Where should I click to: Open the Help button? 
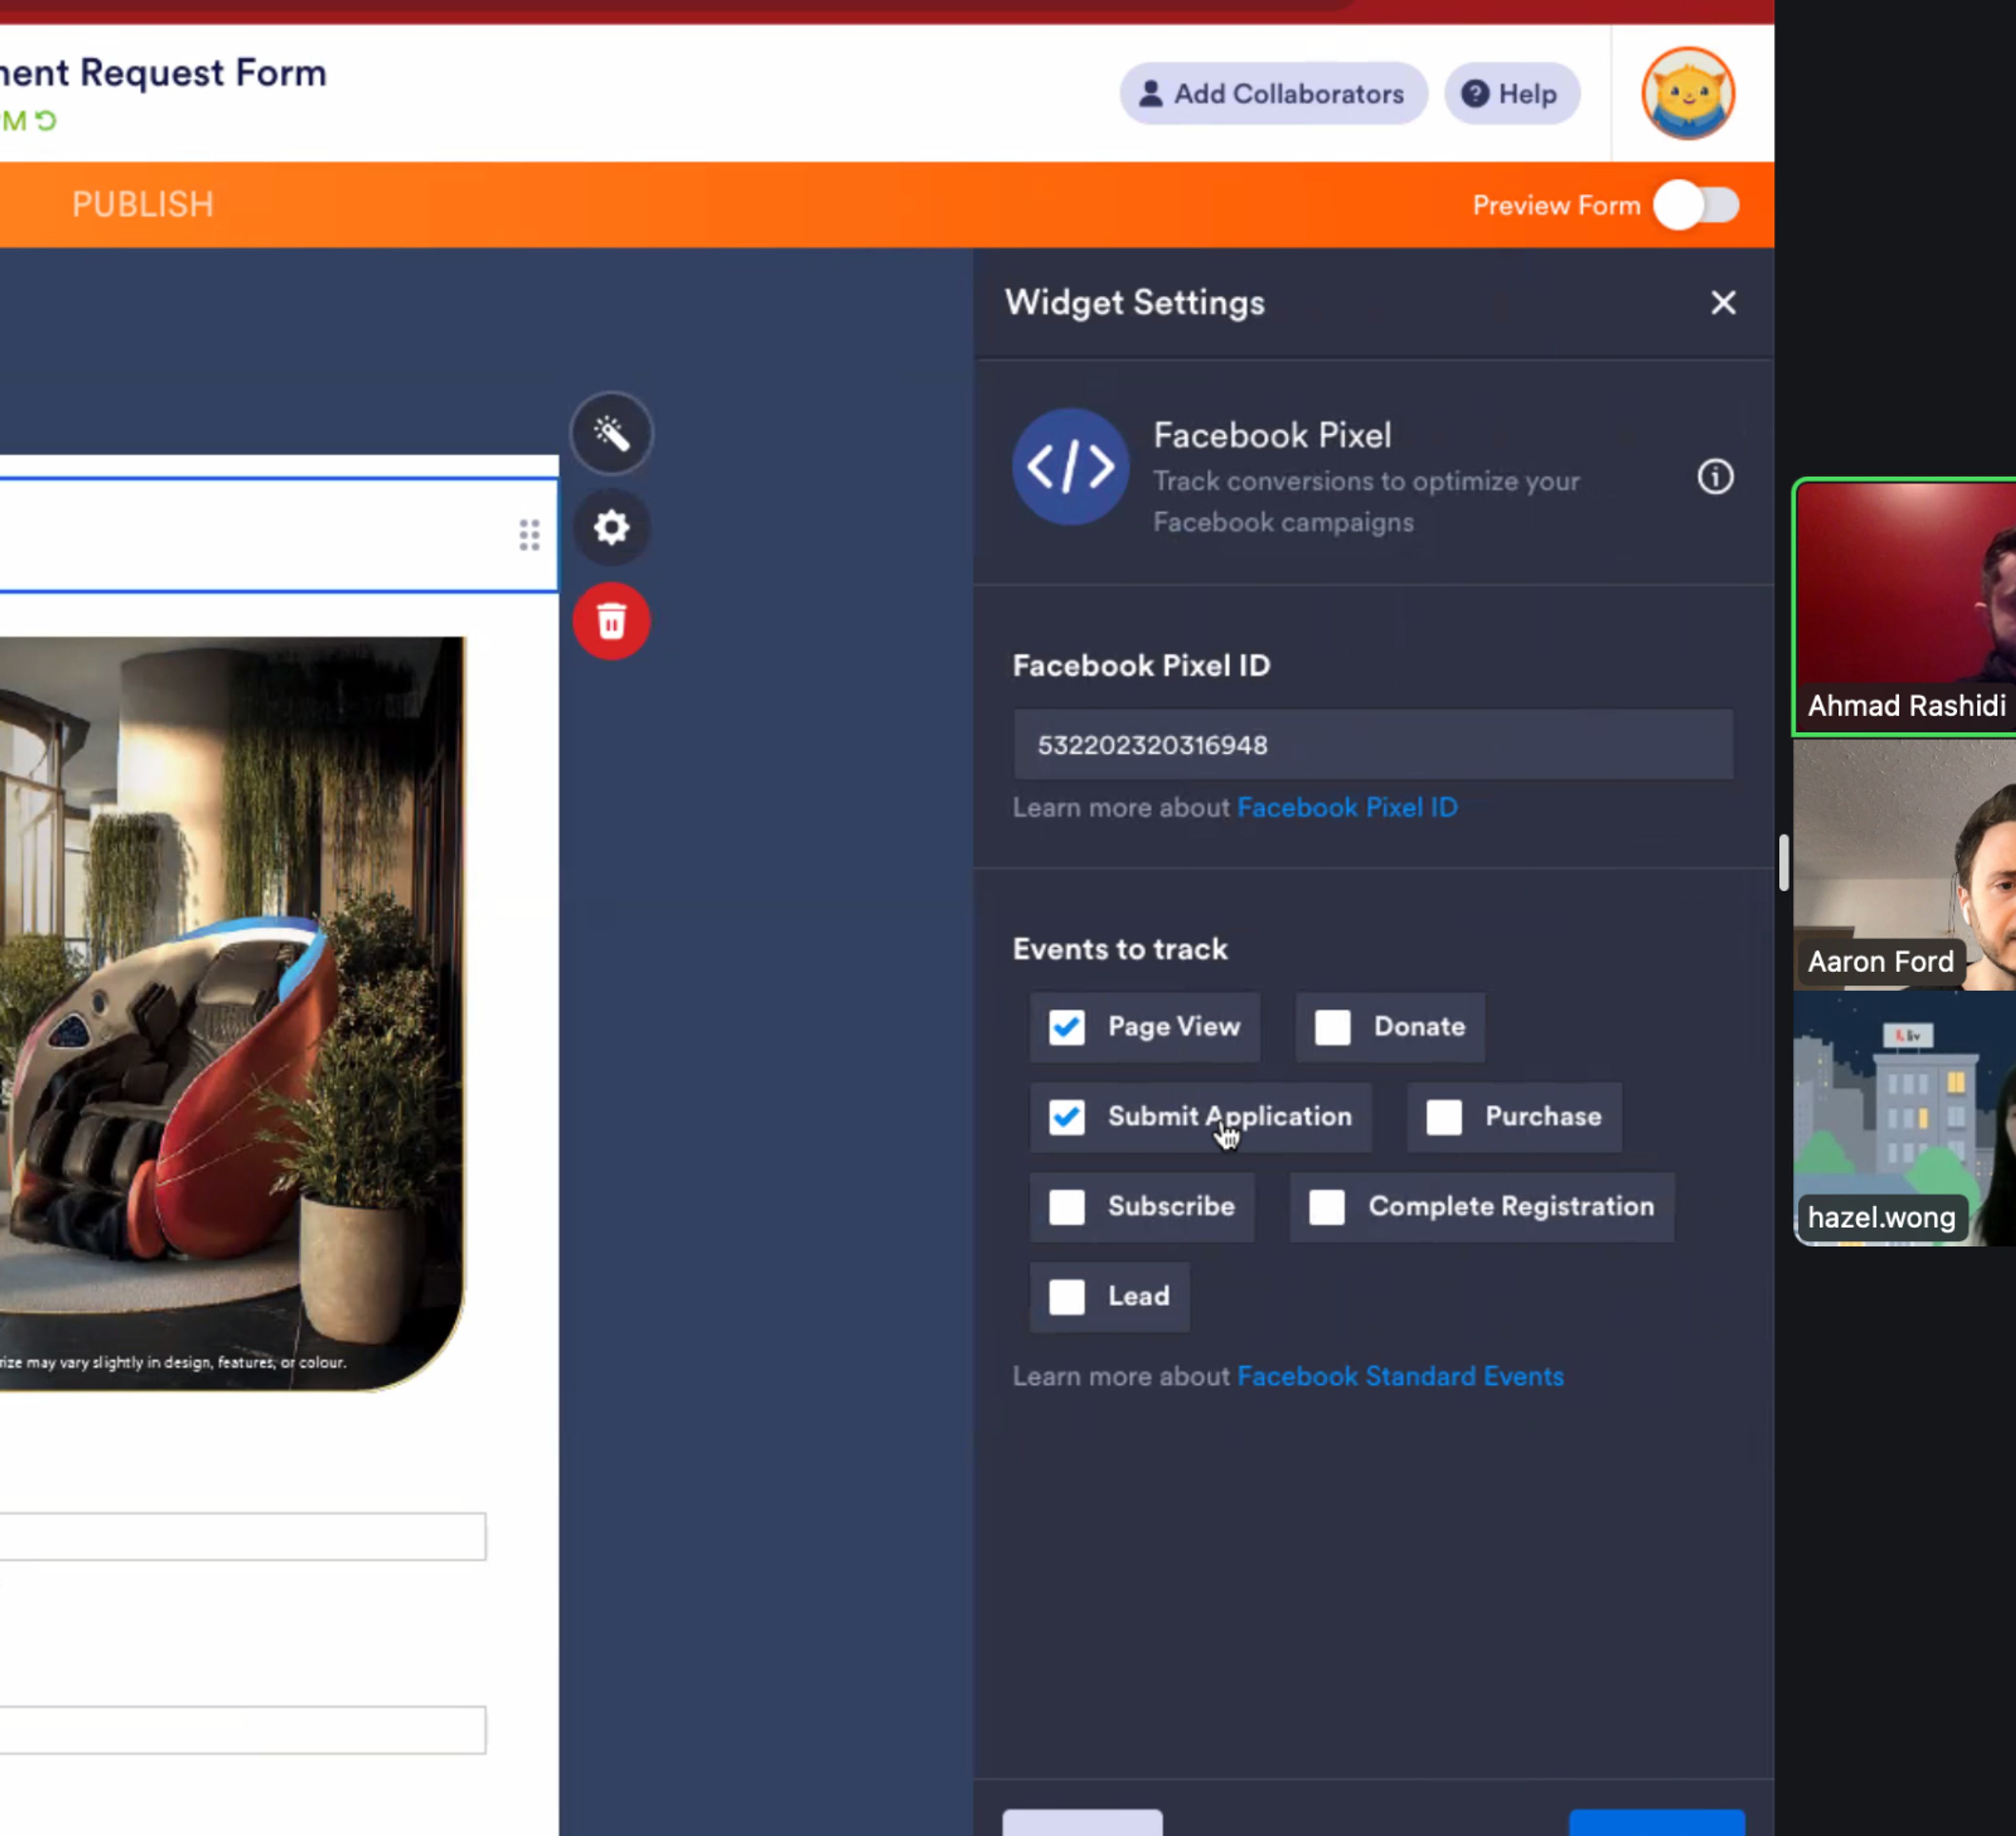point(1511,94)
